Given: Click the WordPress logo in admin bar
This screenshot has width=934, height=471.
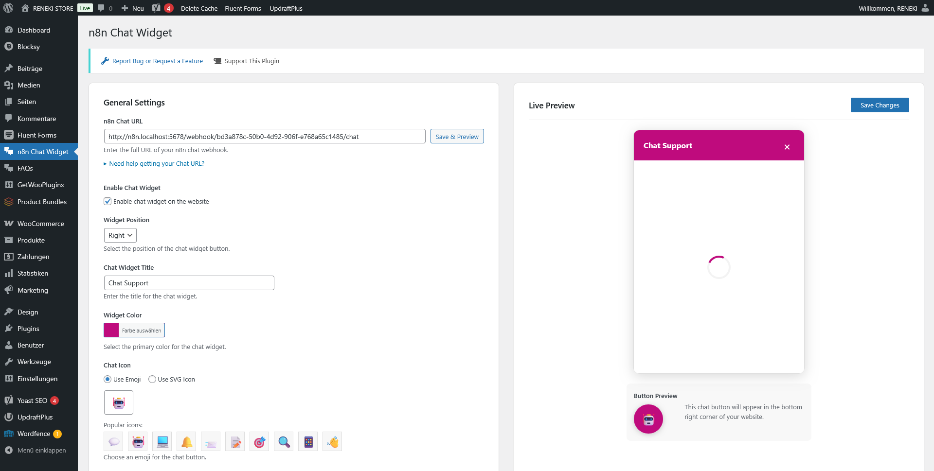Looking at the screenshot, I should click(8, 8).
